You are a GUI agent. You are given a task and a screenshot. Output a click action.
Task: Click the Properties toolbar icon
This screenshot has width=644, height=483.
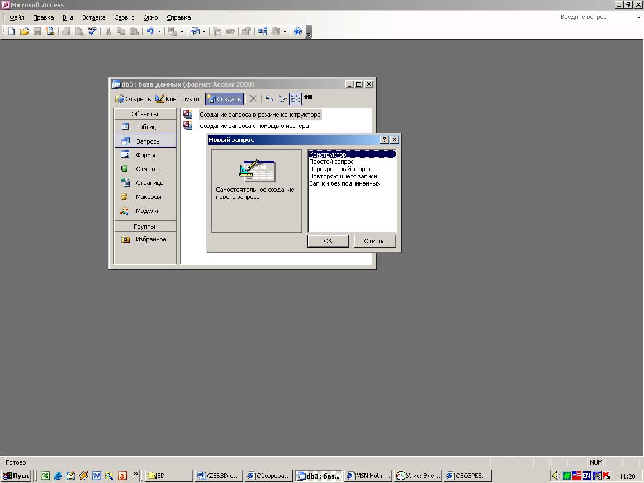247,31
